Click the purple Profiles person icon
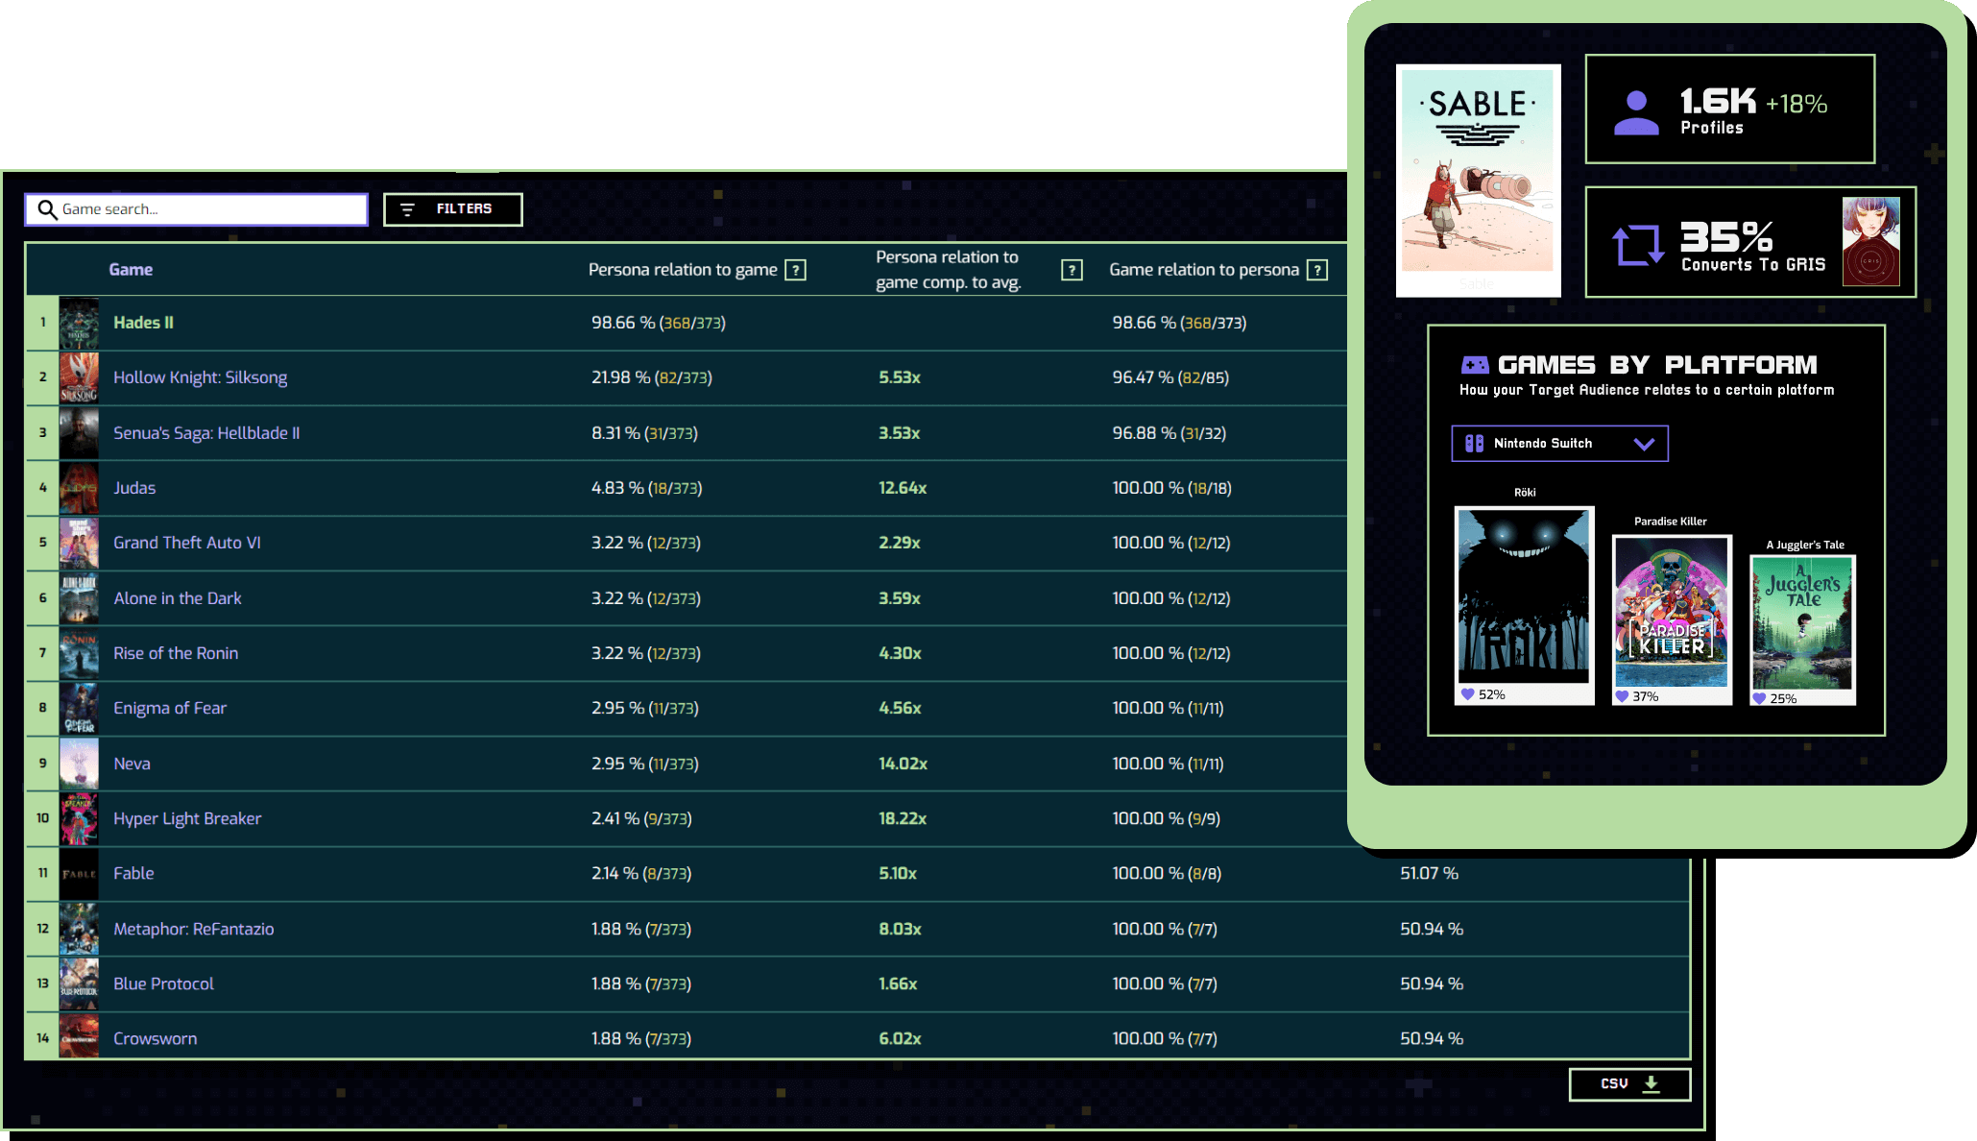 1636,112
